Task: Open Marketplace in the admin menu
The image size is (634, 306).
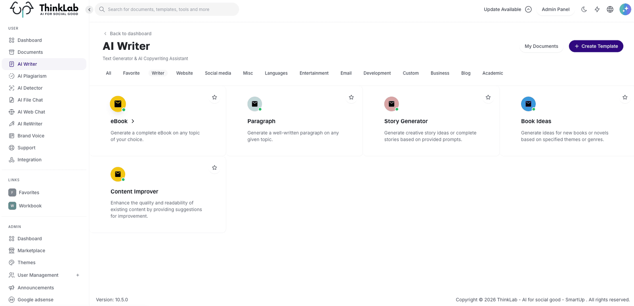Action: tap(44, 250)
